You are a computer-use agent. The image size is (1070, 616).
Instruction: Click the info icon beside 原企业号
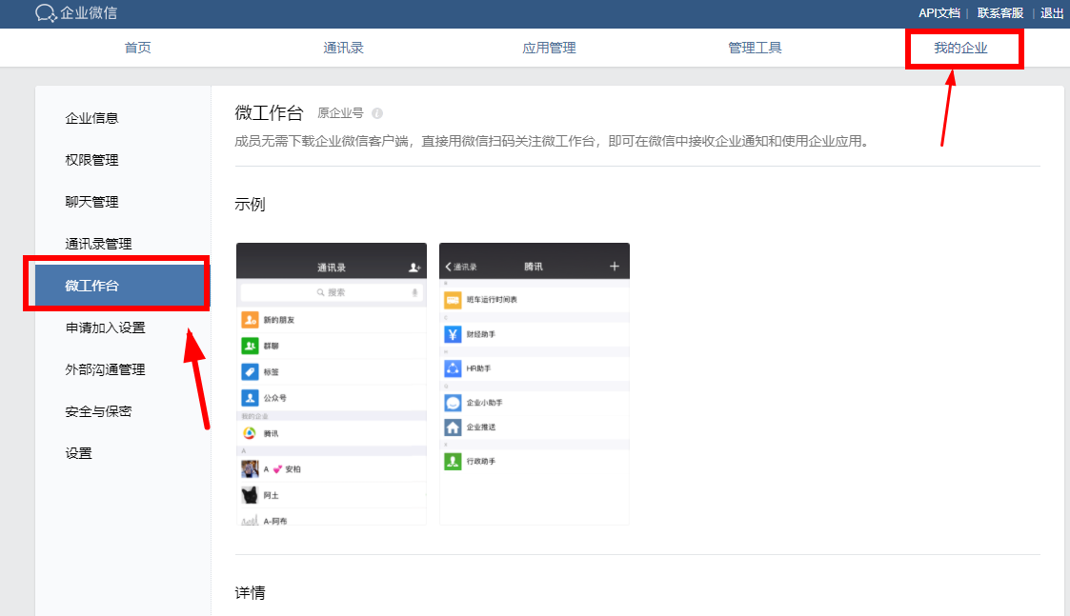tap(376, 113)
